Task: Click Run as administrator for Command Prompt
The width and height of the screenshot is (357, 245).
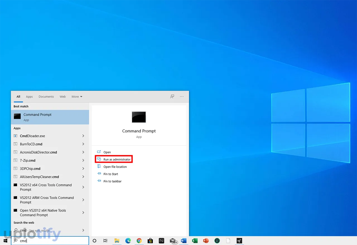Action: tap(117, 159)
